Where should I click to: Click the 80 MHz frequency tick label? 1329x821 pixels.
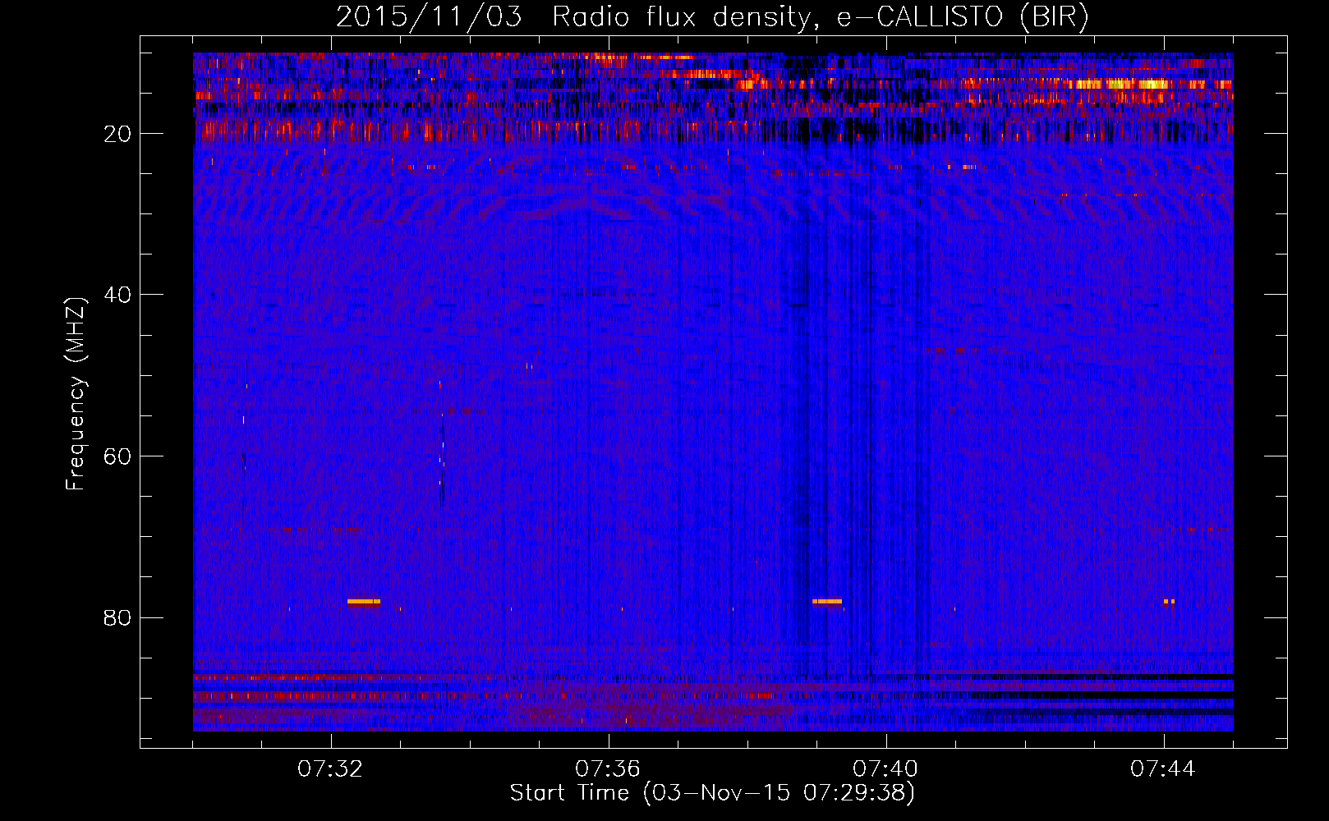coord(118,617)
